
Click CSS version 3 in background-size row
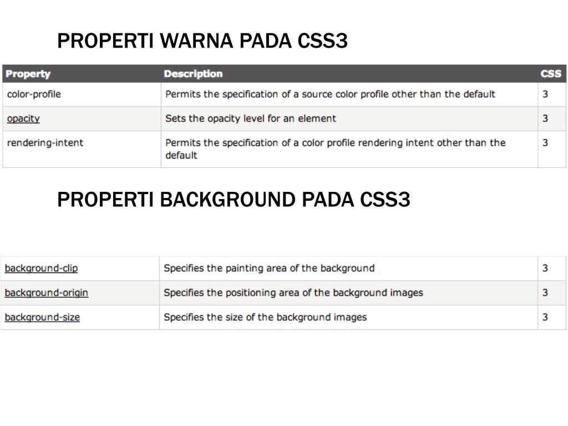[545, 317]
